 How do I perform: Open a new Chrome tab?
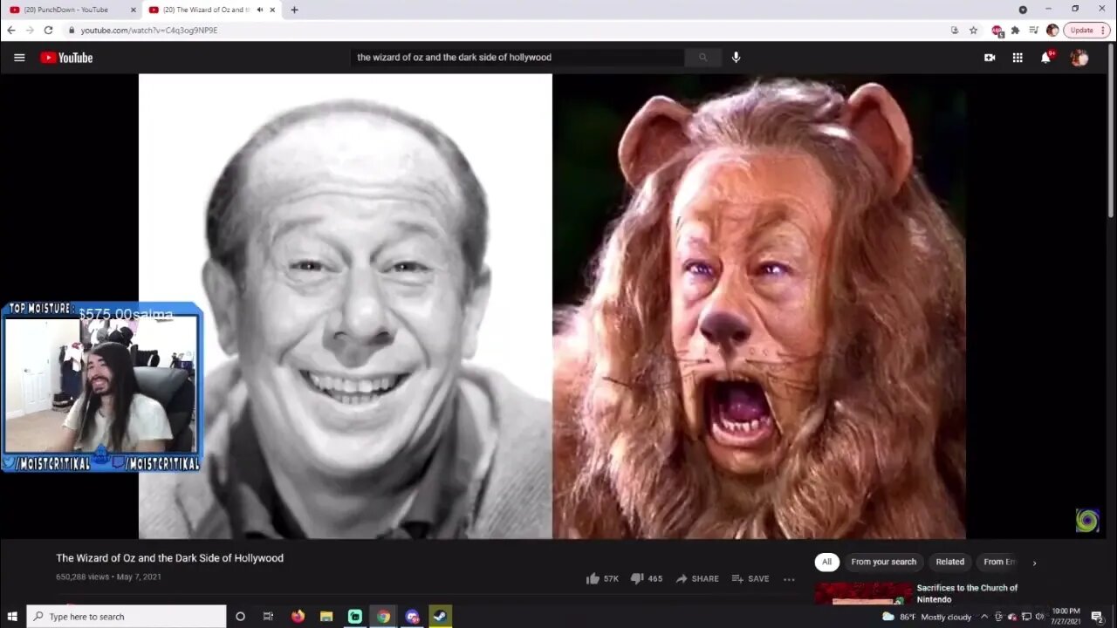(294, 10)
